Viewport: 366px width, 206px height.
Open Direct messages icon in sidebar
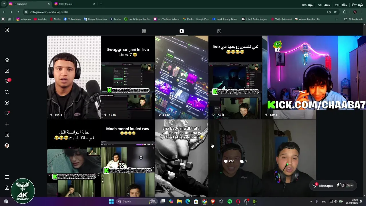7,82
